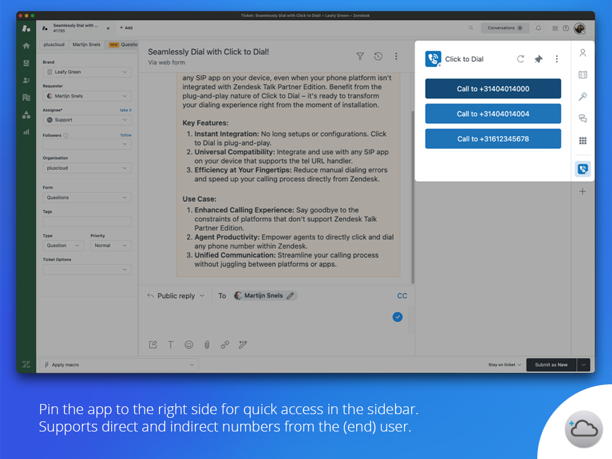
Task: Open the Click to Dial sidebar app icon
Action: click(583, 169)
